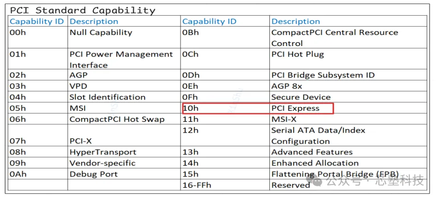Click the "CompactPCI Hot Swap" cell
The image size is (438, 198).
click(x=117, y=119)
